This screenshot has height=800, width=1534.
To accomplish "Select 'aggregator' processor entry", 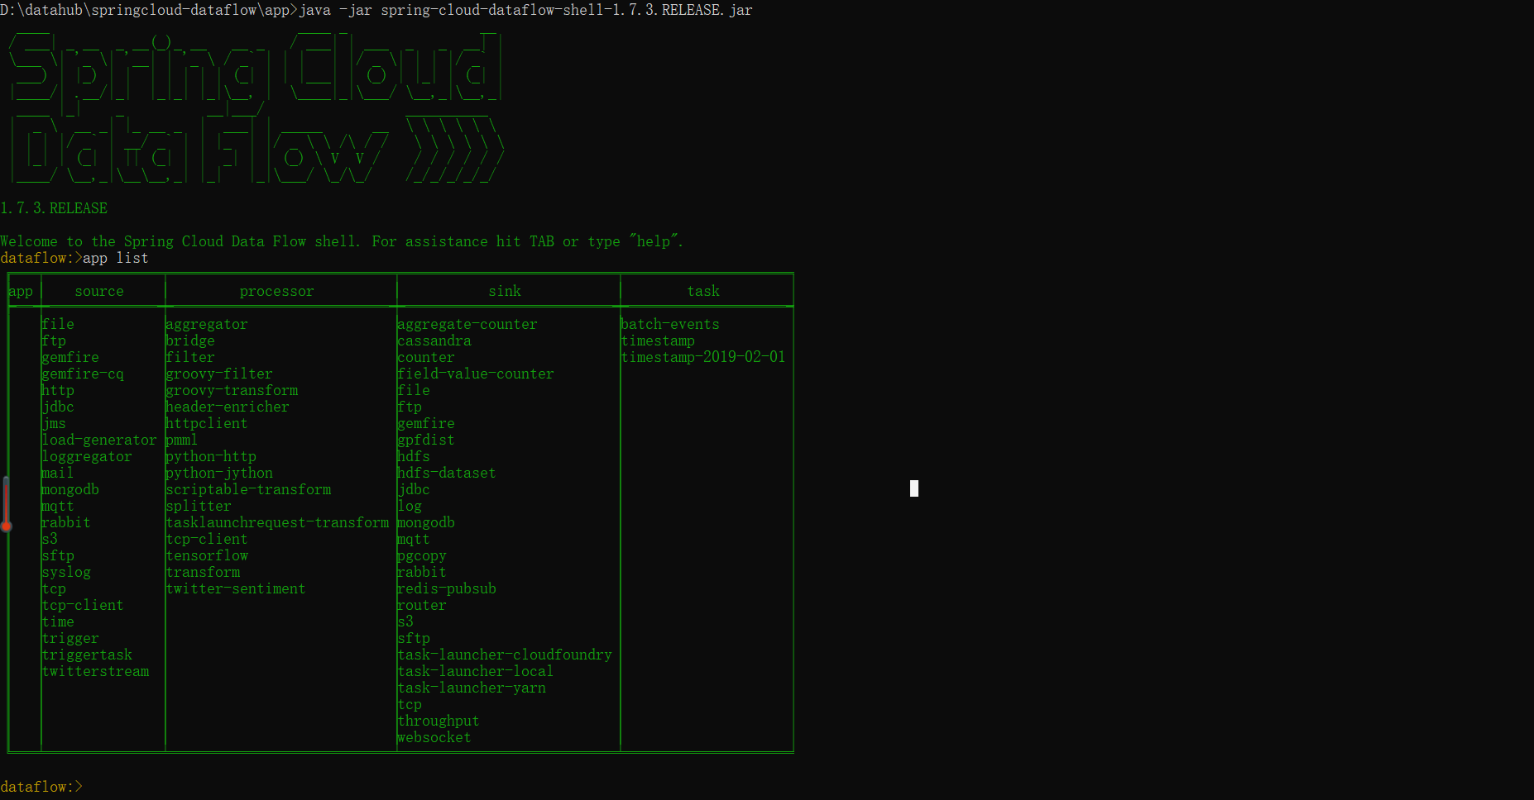I will pyautogui.click(x=207, y=324).
